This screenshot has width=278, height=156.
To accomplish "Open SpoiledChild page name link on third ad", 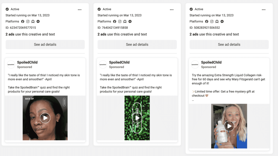I will [x=211, y=62].
